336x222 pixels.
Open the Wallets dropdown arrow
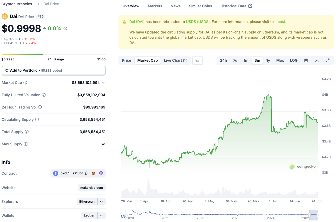click(102, 215)
